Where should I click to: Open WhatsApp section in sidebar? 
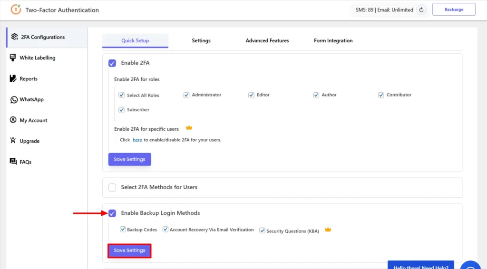tap(31, 100)
